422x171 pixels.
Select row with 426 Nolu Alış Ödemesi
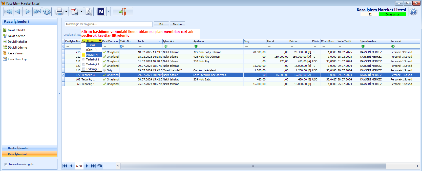point(242,57)
